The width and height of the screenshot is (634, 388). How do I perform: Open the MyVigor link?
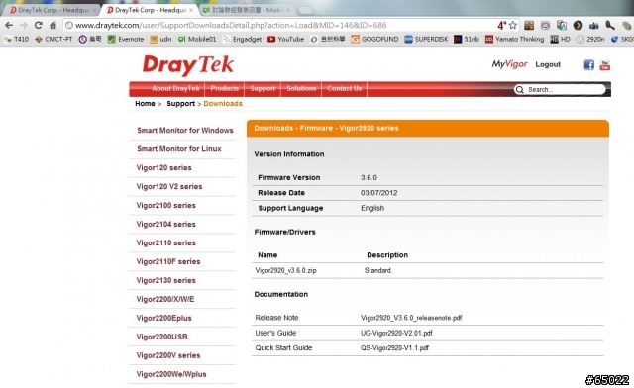coord(509,64)
